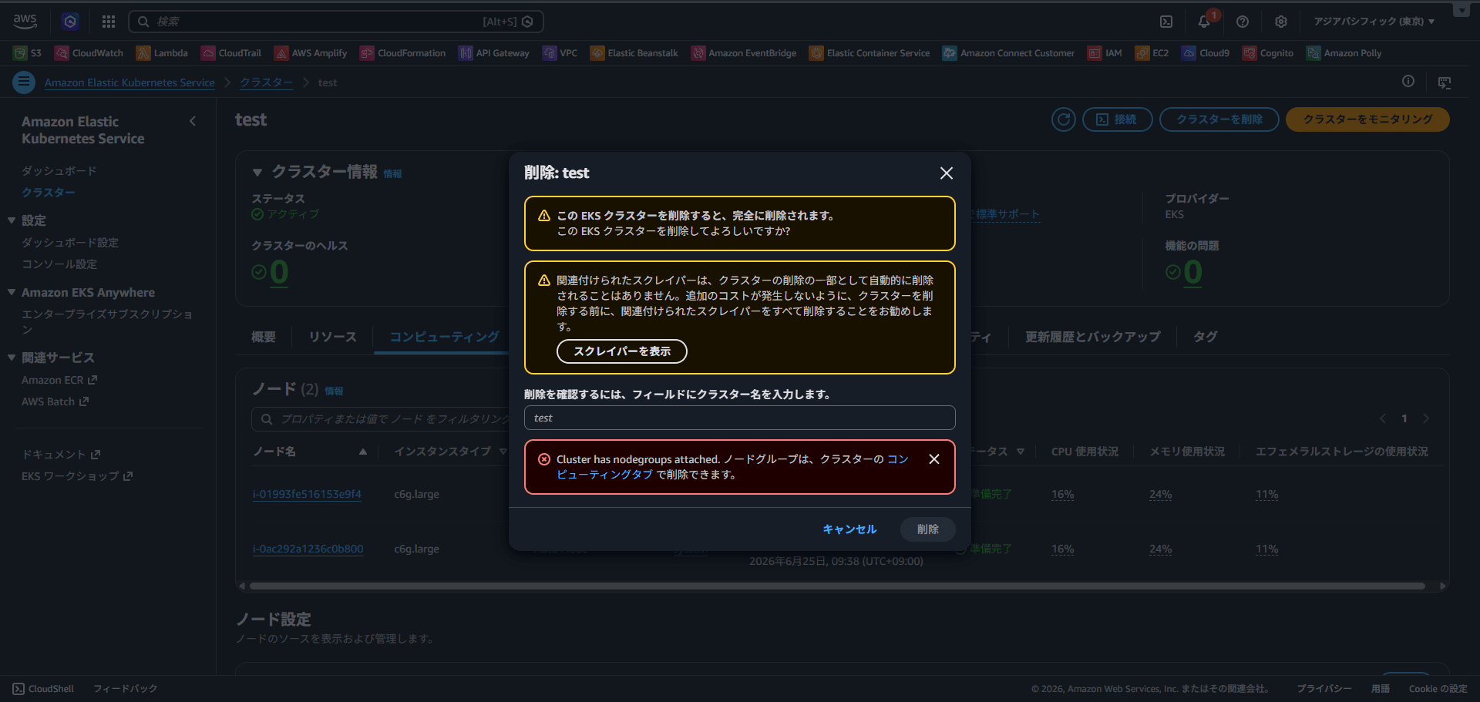Switch to the タグ tab
The image size is (1480, 702).
click(1206, 337)
